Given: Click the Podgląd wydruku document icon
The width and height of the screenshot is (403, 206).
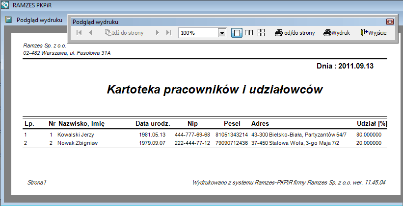Looking at the screenshot, I should [9, 20].
